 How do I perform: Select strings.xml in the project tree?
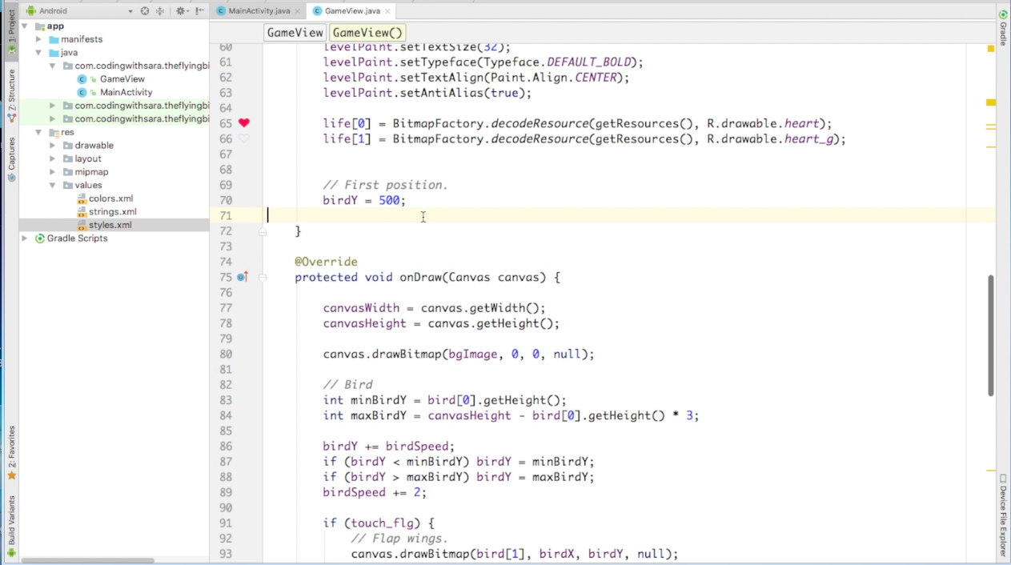click(x=112, y=212)
